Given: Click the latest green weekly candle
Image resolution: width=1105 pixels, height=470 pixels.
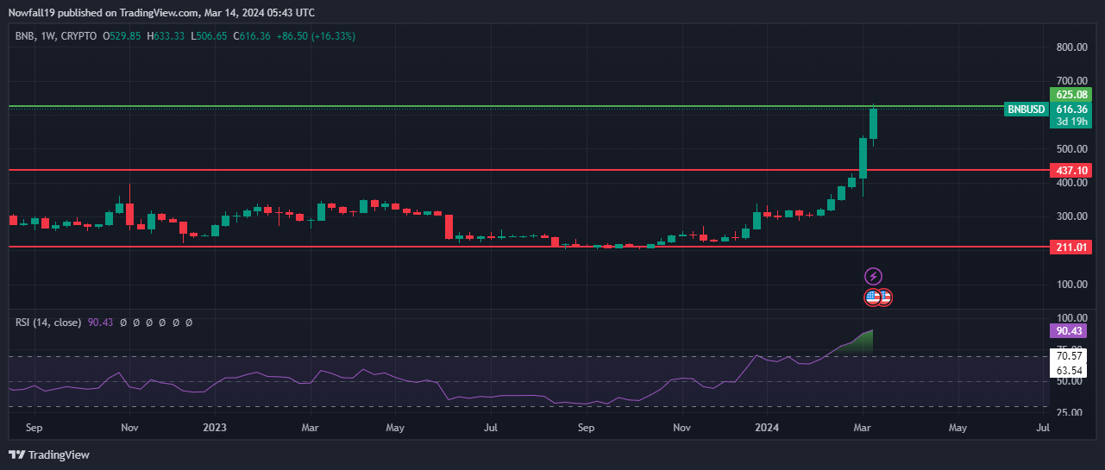Looking at the screenshot, I should 873,123.
